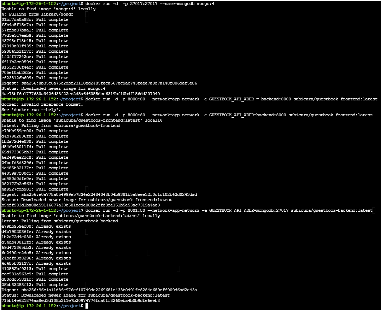Click the backend Digest sha256:96c1a11d line

[99, 290]
